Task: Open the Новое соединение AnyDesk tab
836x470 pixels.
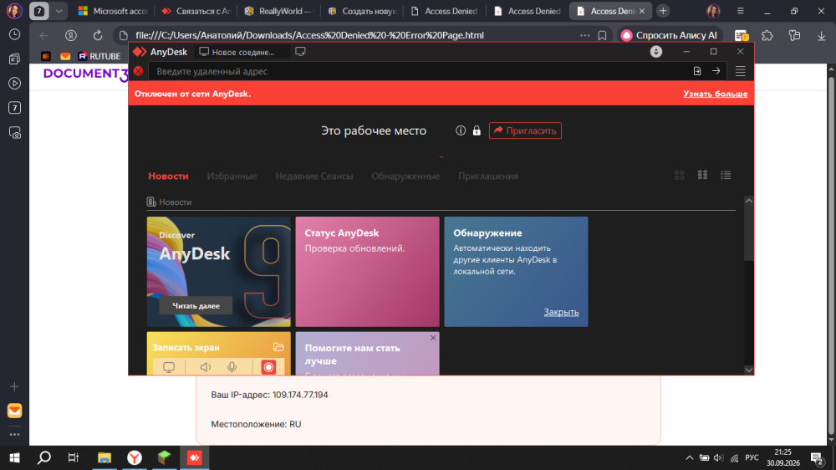Action: click(237, 52)
